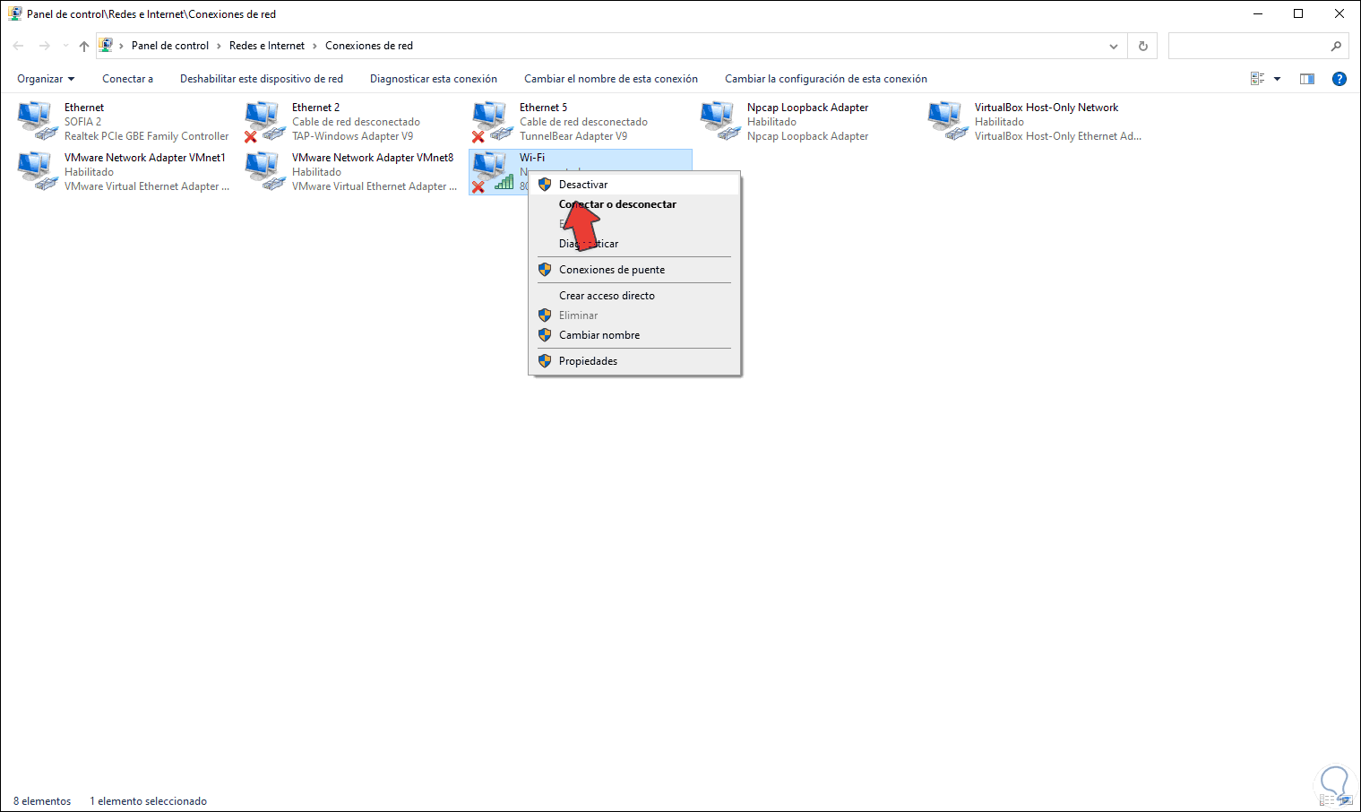
Task: Click Conectar a in the toolbar
Action: click(127, 79)
